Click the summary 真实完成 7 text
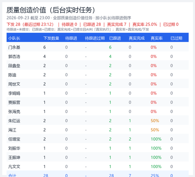Image resolution: width=195 pixels, height=177 pixels. pos(117,25)
